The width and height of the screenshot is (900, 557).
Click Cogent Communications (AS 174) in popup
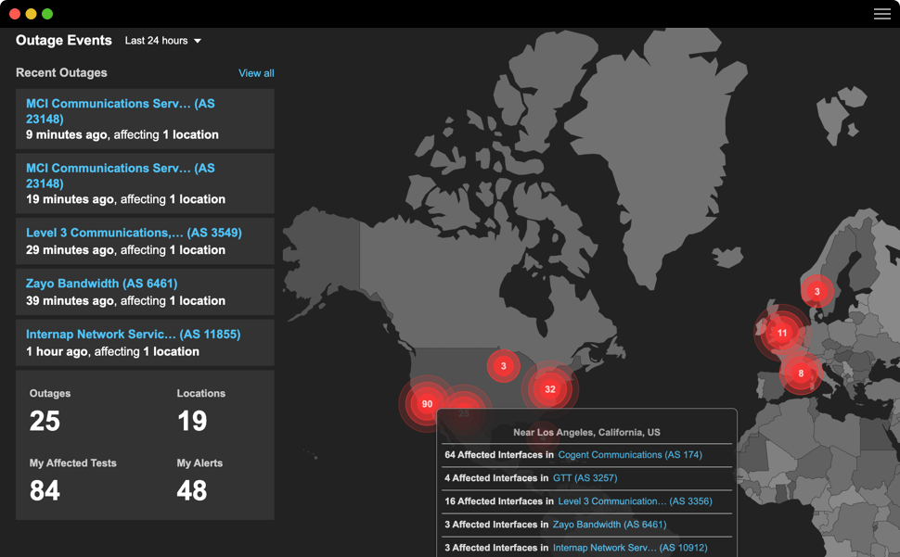click(x=630, y=455)
